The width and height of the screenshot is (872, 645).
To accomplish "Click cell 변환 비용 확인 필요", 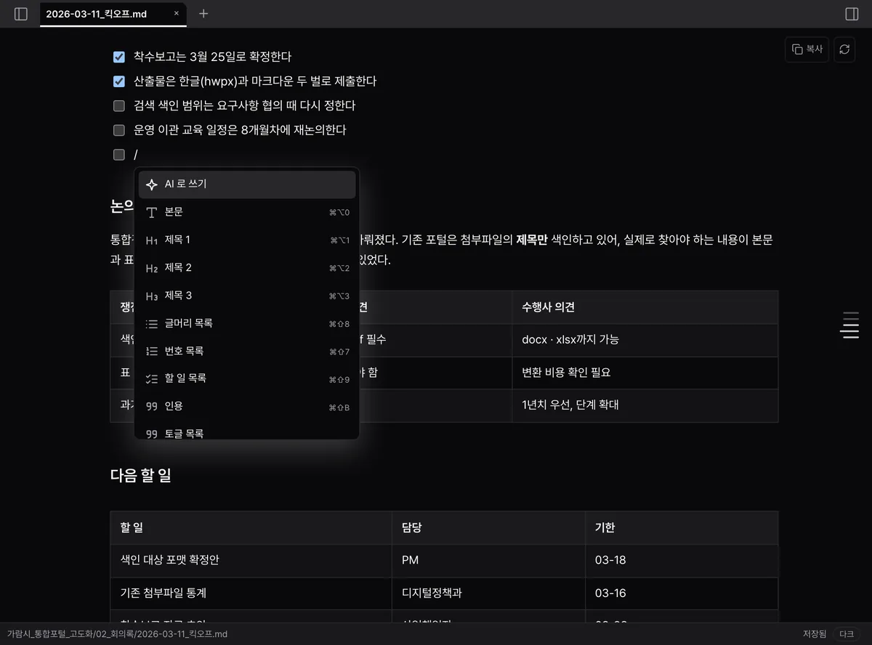I will pos(645,373).
